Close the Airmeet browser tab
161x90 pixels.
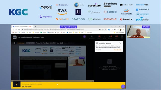(32, 26)
